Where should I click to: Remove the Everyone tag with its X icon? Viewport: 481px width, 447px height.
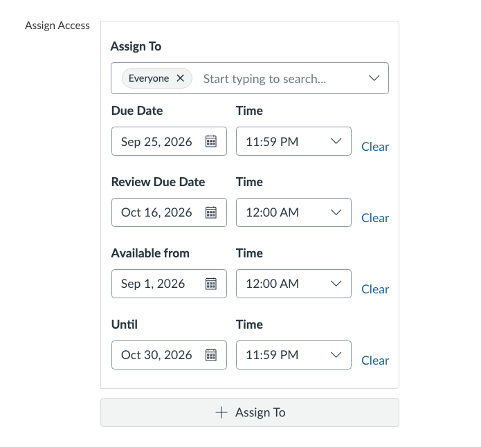pyautogui.click(x=181, y=78)
